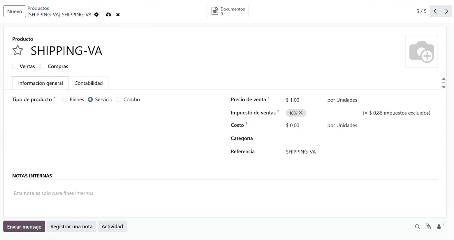Click Registrar una nota button
The image size is (454, 240).
pos(72,226)
